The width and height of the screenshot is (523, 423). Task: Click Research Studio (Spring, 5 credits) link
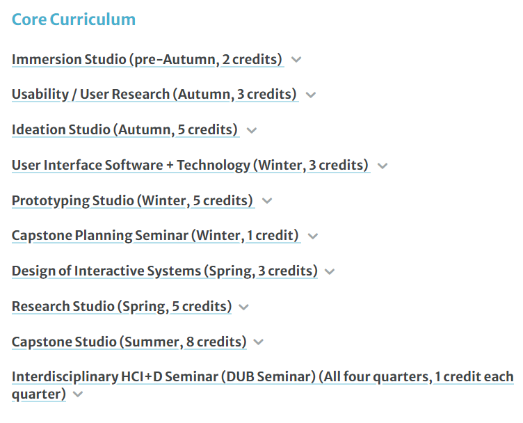[x=121, y=306]
